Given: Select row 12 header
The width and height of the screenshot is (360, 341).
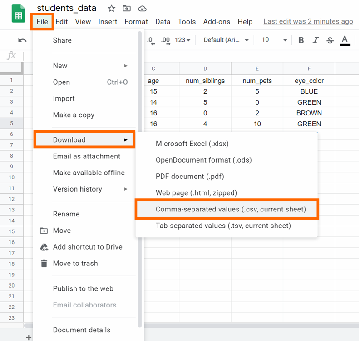Looking at the screenshot, I should coord(11,199).
